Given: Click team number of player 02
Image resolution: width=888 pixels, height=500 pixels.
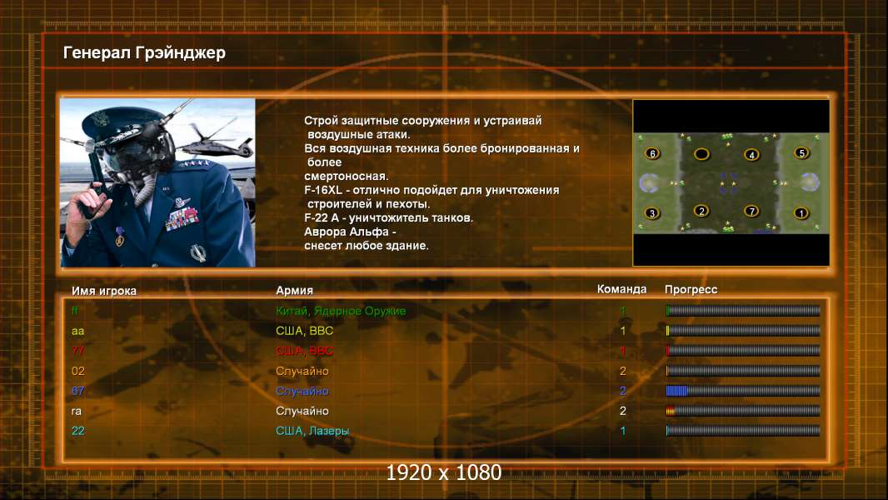Looking at the screenshot, I should (x=623, y=371).
